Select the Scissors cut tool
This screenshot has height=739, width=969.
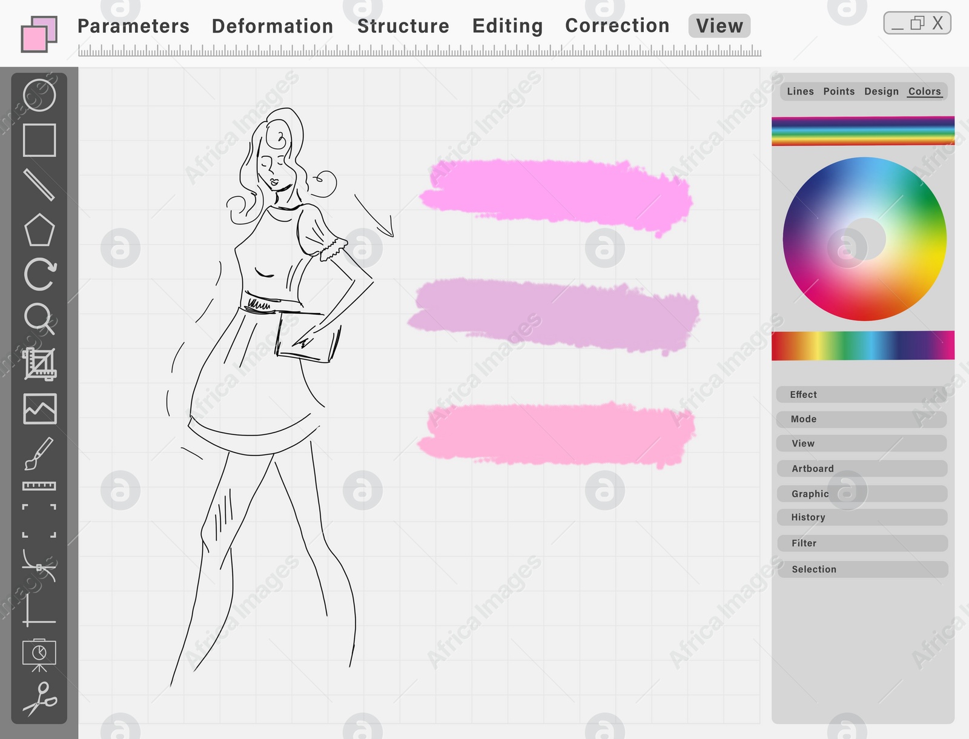point(40,699)
